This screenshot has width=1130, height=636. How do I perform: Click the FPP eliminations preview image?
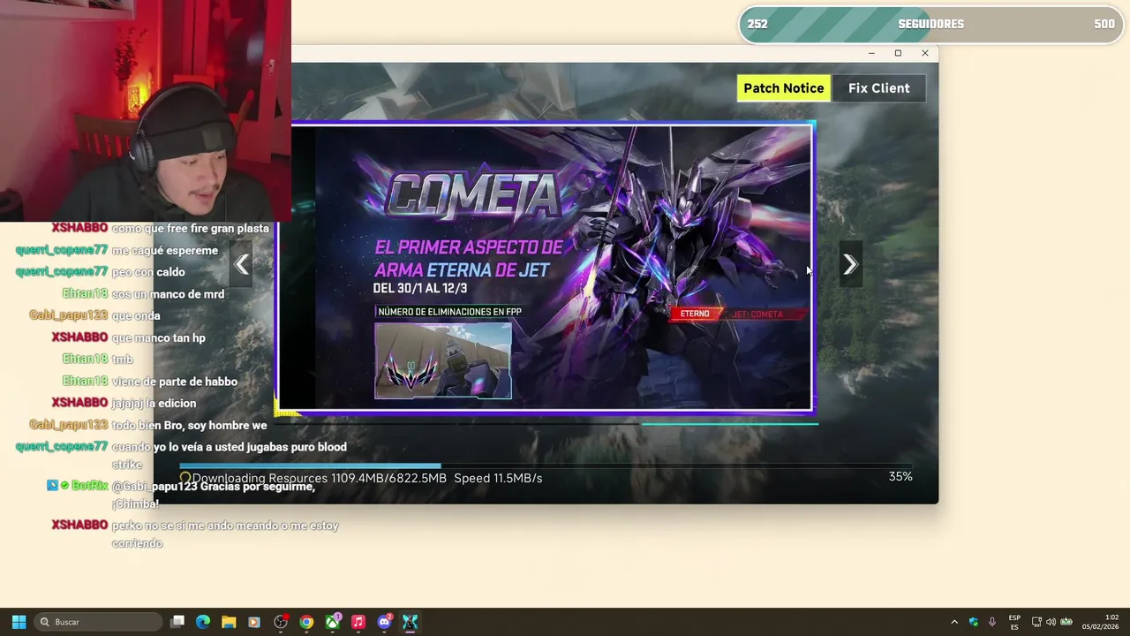(442, 360)
